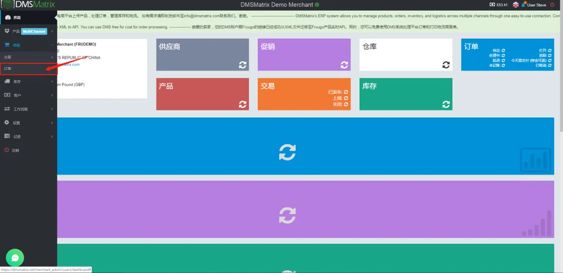Screen dimensions: 563x273
Task: Click the 产品 Dropbox-style box icon
Action: pos(7,31)
